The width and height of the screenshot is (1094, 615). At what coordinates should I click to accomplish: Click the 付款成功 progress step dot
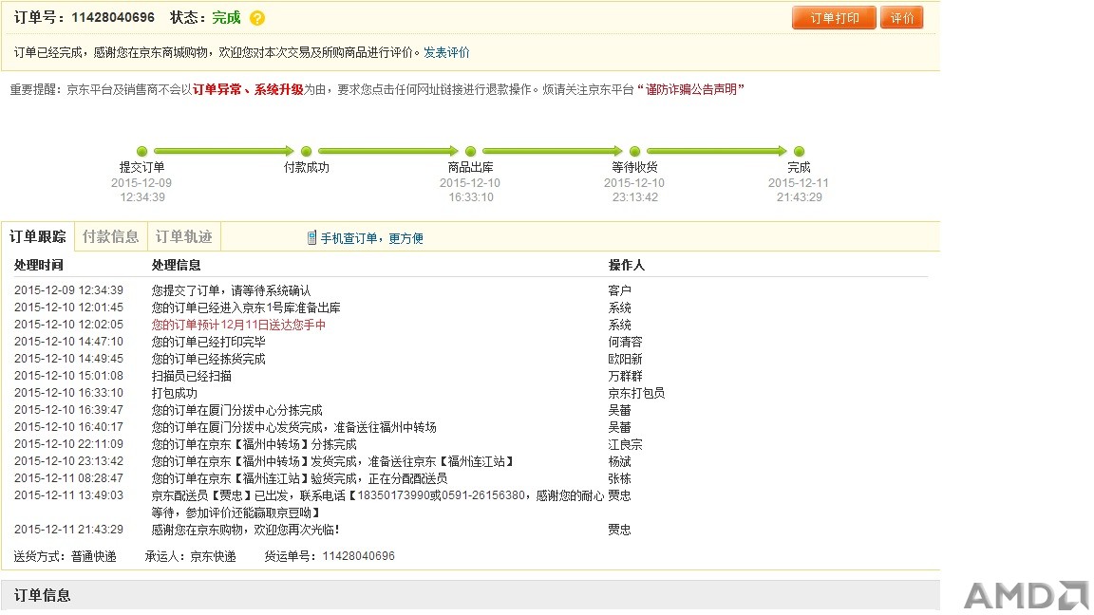coord(307,151)
